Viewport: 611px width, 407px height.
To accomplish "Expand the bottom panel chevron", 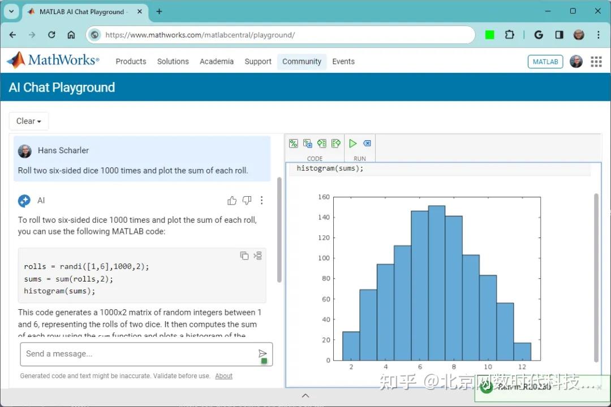I will point(305,395).
